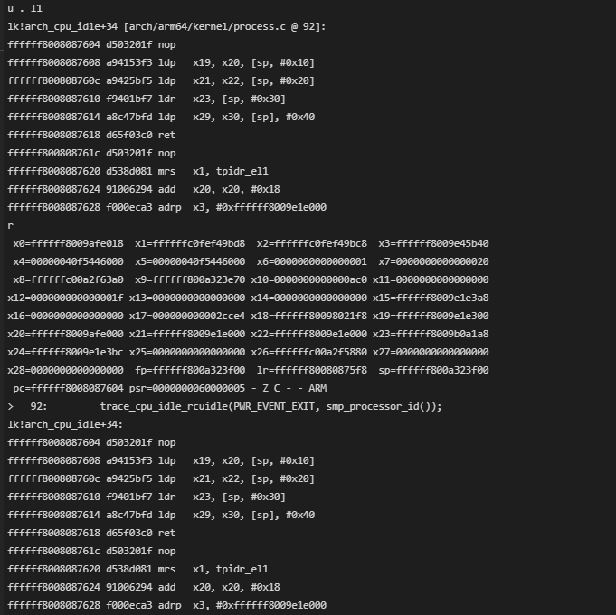
Task: Click the second 'ldp x29, x30' instruction line
Action: pyautogui.click(x=161, y=515)
